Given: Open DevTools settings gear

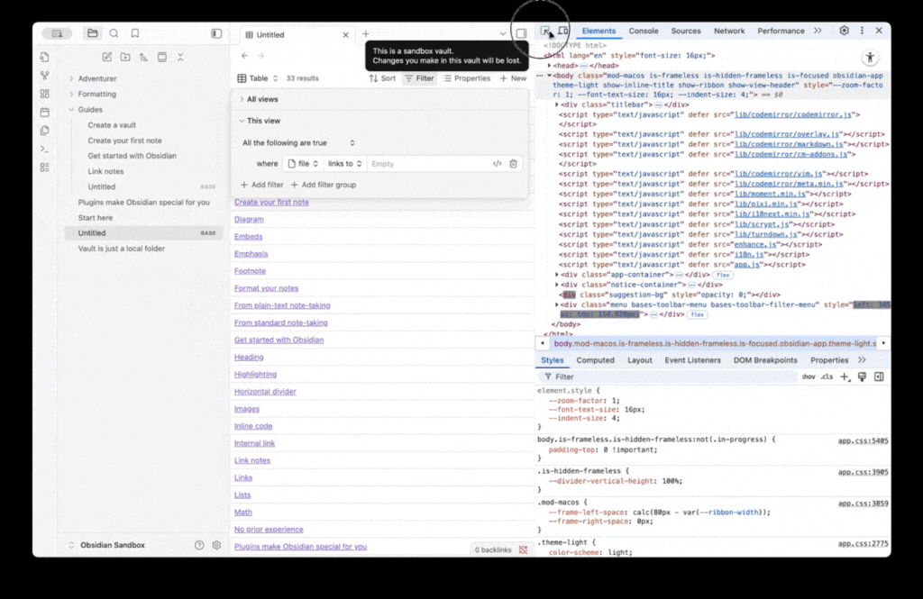Looking at the screenshot, I should pos(844,31).
